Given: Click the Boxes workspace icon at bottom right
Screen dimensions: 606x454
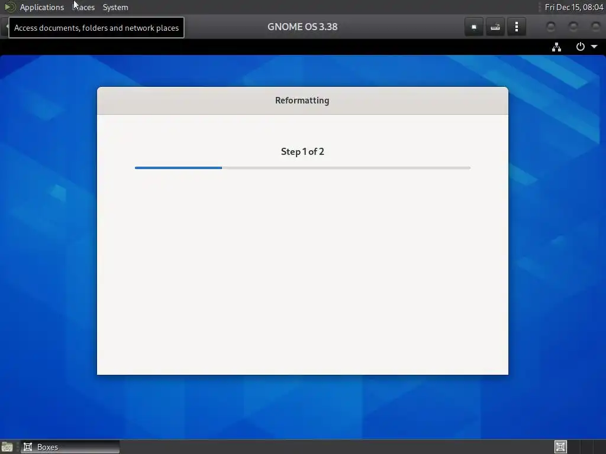Looking at the screenshot, I should 560,447.
